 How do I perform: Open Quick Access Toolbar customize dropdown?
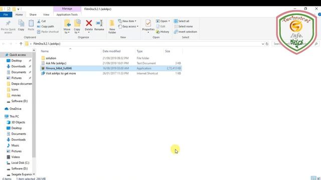point(18,9)
